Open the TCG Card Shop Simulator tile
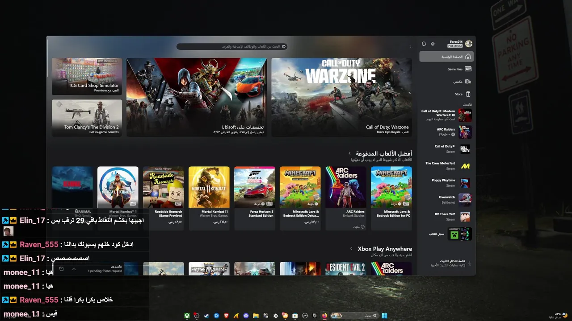Screen dimensions: 572x321 87,76
